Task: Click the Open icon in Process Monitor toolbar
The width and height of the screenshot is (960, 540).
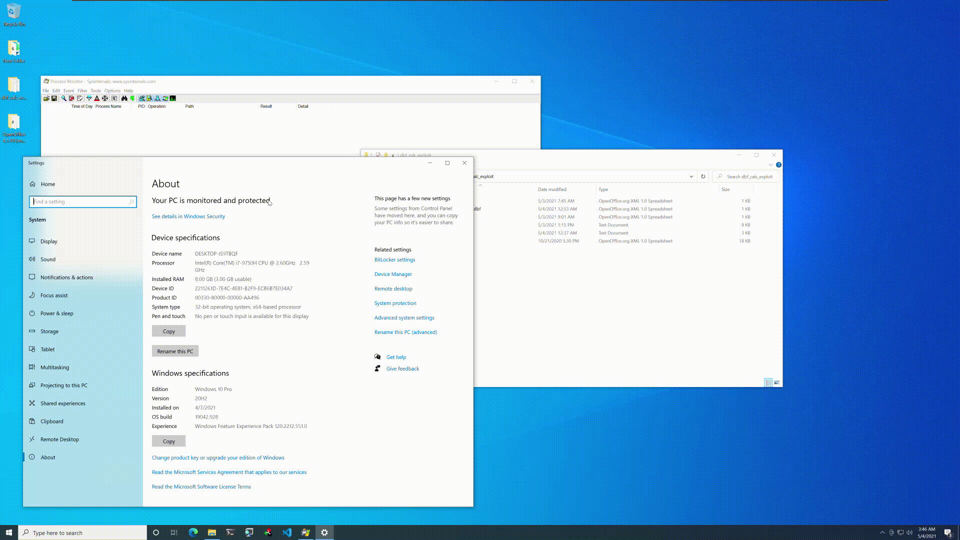Action: click(x=46, y=98)
